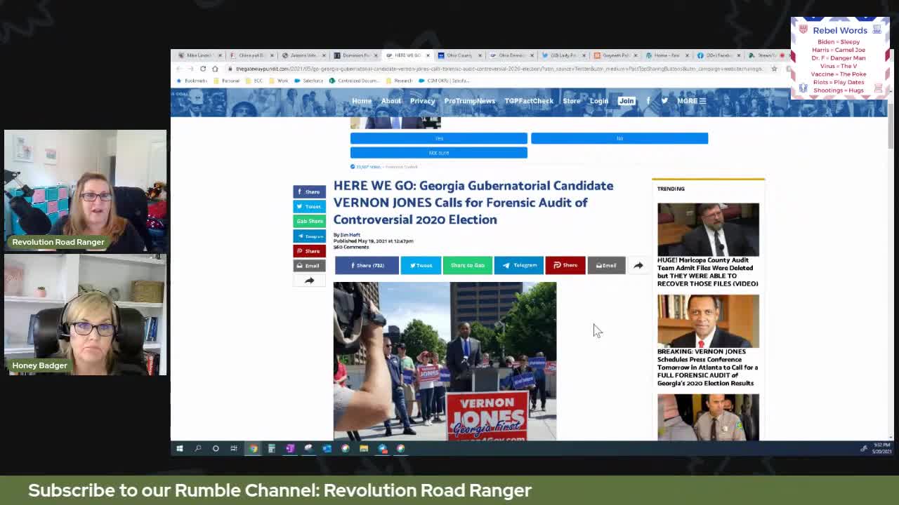The image size is (899, 505).
Task: Open the Outlook taskbar icon
Action: tap(327, 448)
